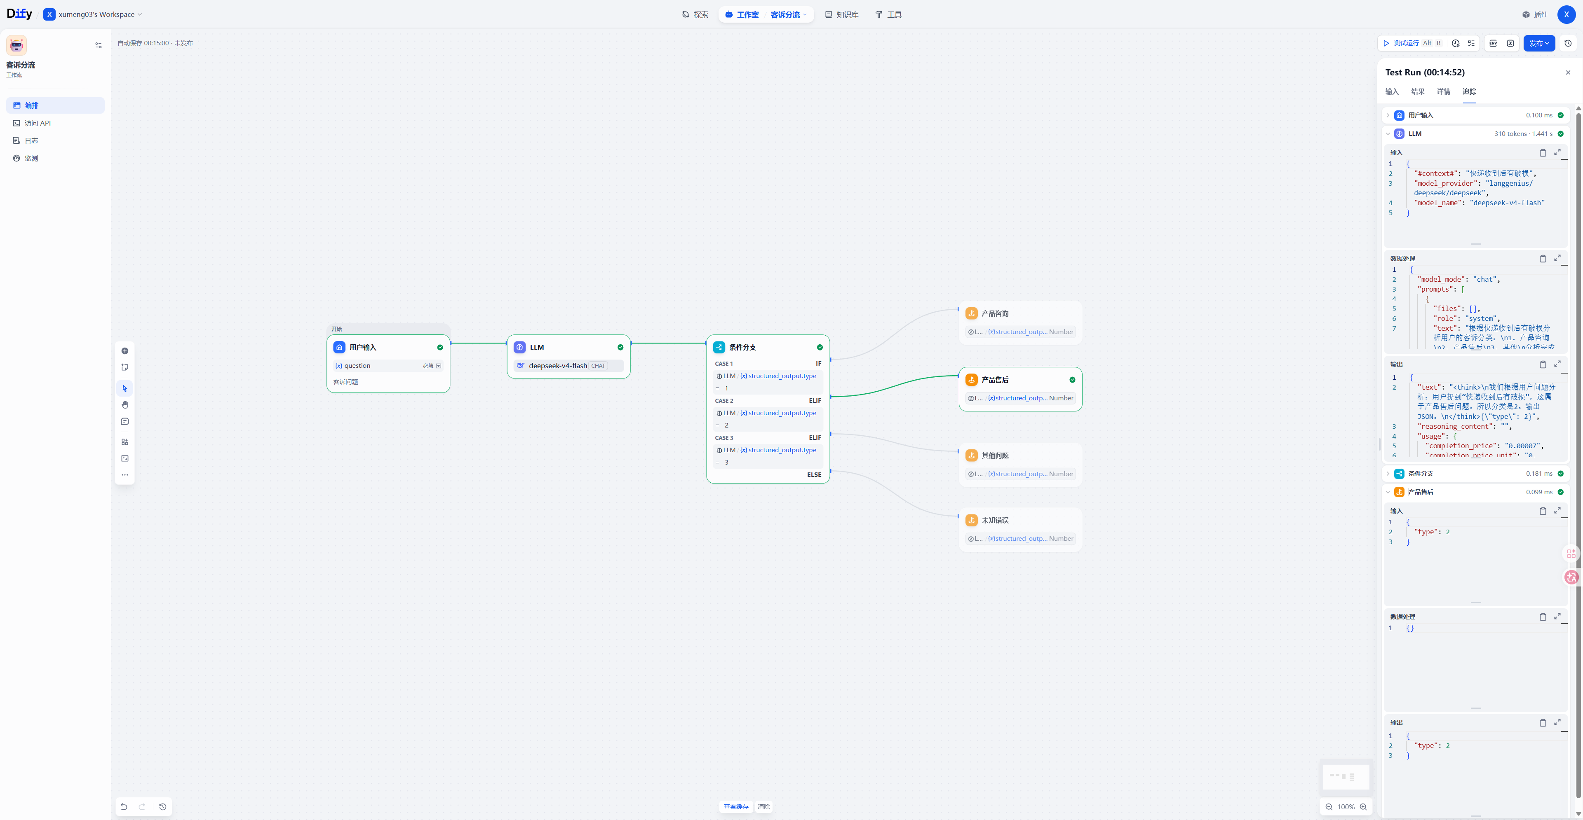Click 查看缓存 at the bottom
This screenshot has height=820, width=1583.
pyautogui.click(x=735, y=806)
